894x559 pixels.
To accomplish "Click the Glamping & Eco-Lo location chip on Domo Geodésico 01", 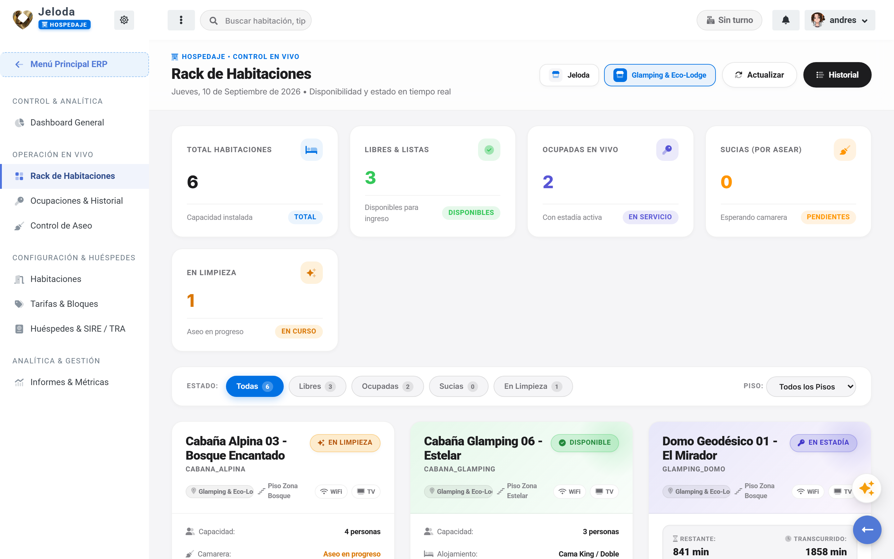I will coord(697,491).
